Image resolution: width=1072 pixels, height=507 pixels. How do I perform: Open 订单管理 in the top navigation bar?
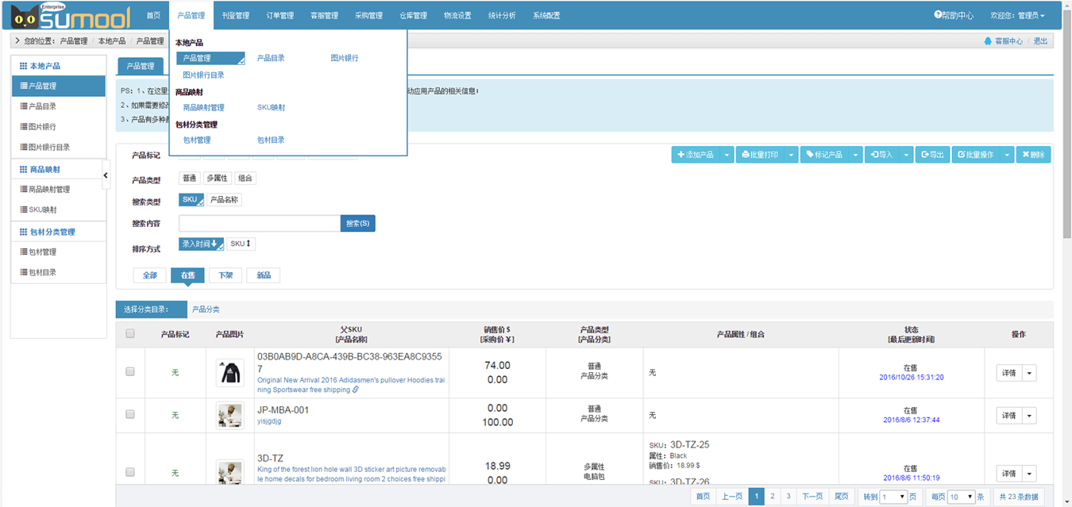coord(280,15)
